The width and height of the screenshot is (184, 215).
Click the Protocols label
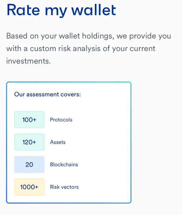click(61, 120)
